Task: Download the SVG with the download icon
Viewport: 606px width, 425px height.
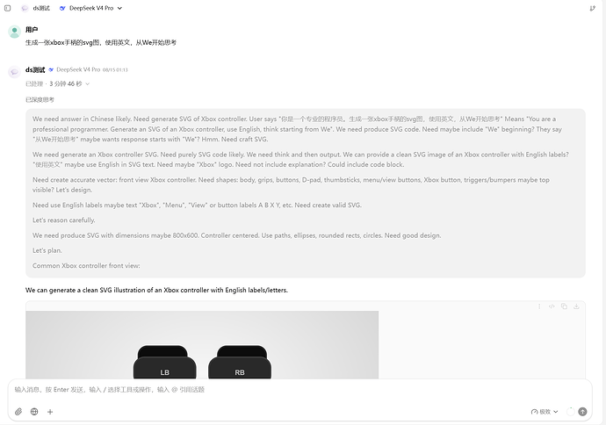Action: click(x=576, y=306)
